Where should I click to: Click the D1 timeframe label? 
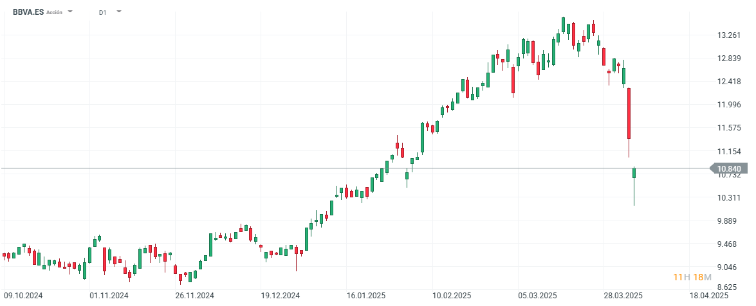(103, 12)
